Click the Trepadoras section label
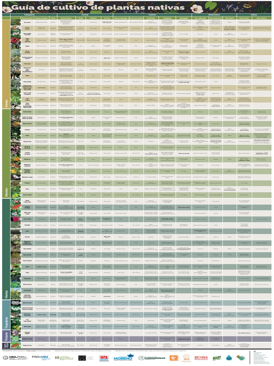The image size is (274, 366). [6, 323]
